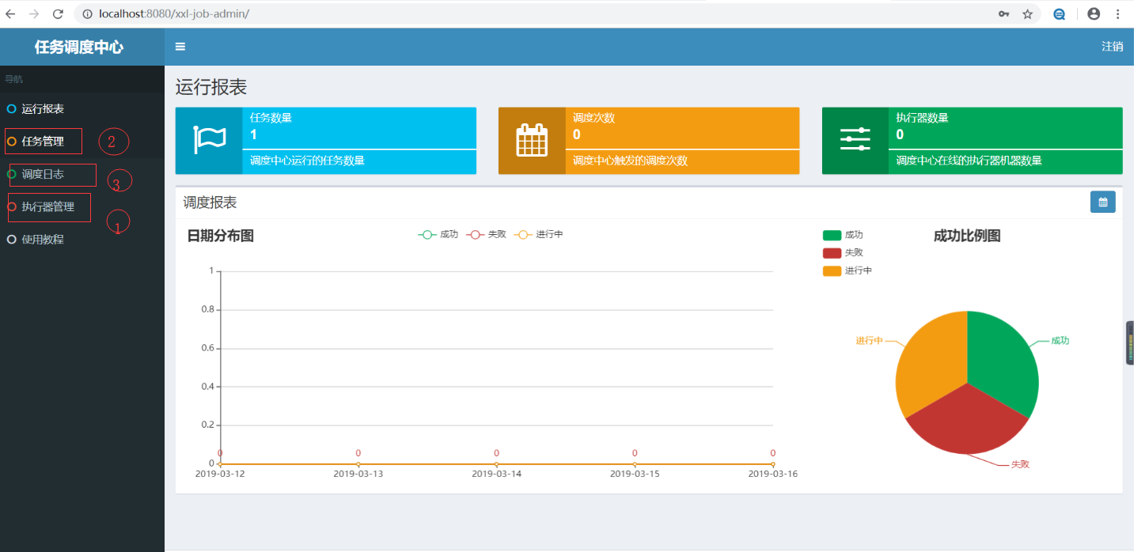
Task: Toggle the red 失败 pie legend swatch
Action: click(832, 253)
